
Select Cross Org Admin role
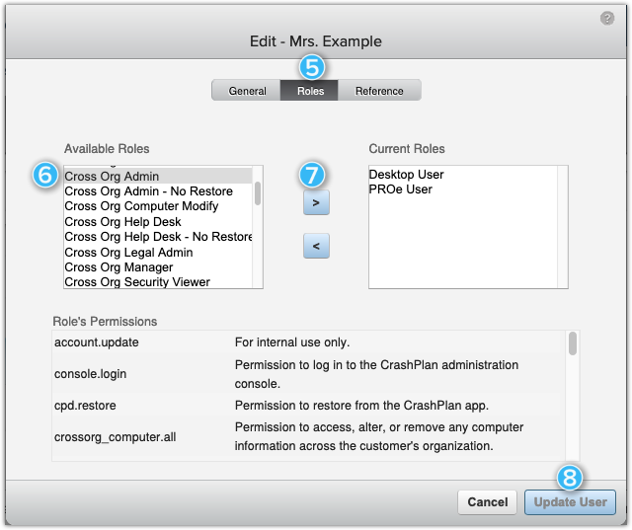coord(158,176)
